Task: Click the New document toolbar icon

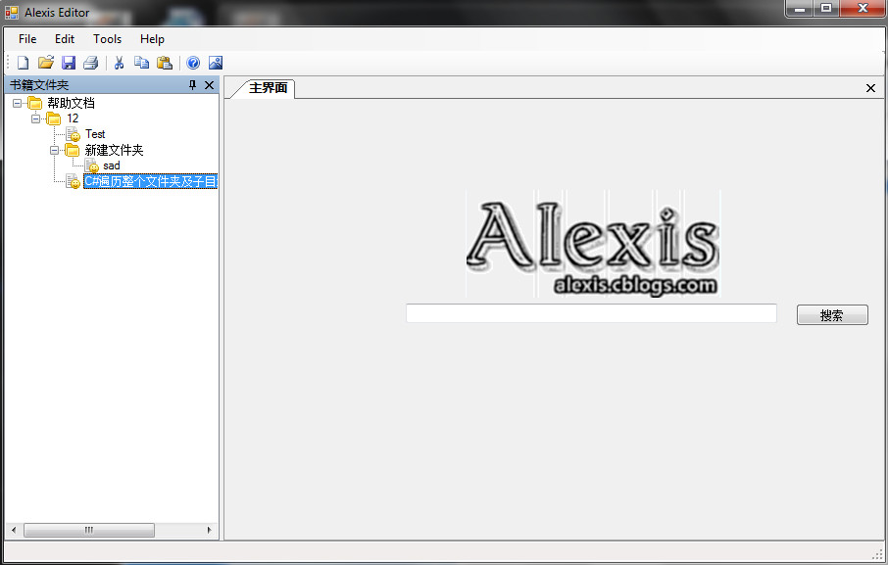Action: coord(23,63)
